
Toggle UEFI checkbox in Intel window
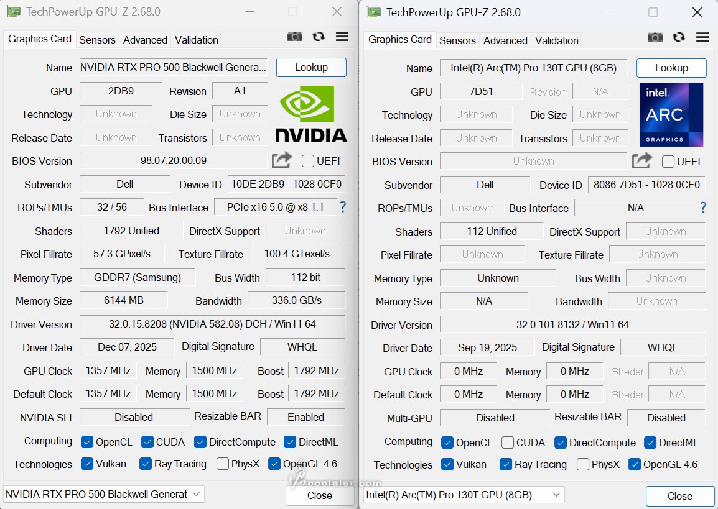[669, 162]
